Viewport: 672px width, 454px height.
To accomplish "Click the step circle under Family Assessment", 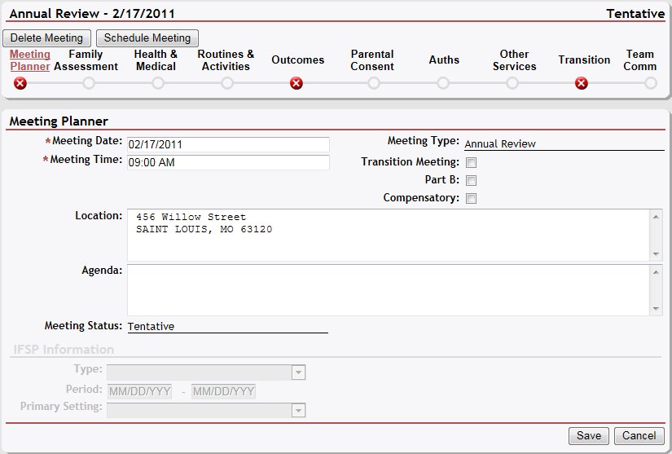I will tap(89, 83).
